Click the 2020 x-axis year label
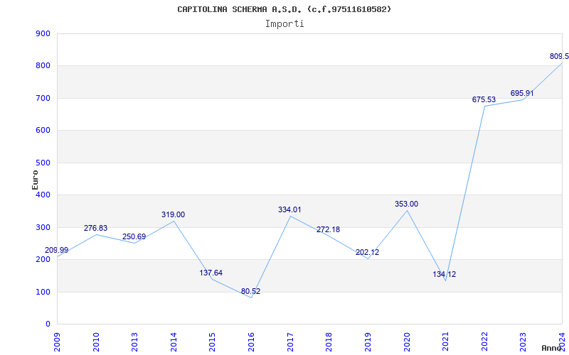Screen dimensions: 569x355 (407, 343)
